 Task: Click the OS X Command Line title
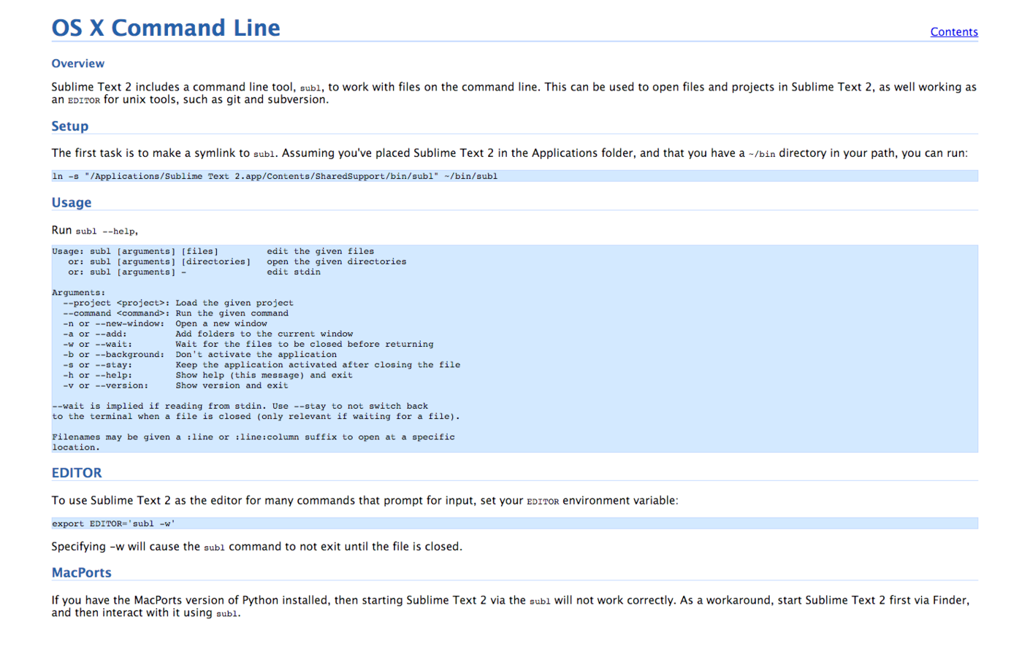pyautogui.click(x=166, y=28)
